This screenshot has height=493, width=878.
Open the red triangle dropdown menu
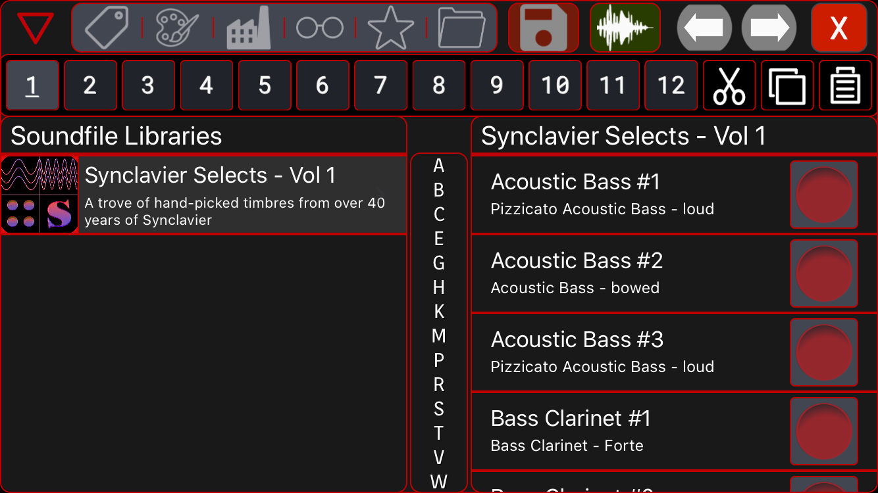tap(36, 28)
